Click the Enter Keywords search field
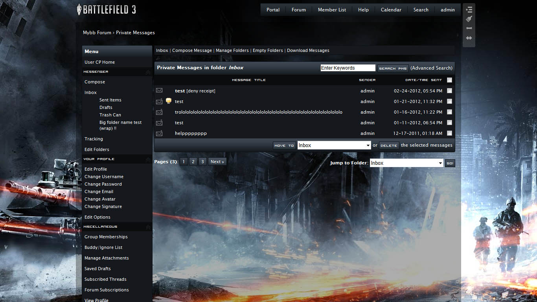537x302 pixels. pyautogui.click(x=348, y=68)
